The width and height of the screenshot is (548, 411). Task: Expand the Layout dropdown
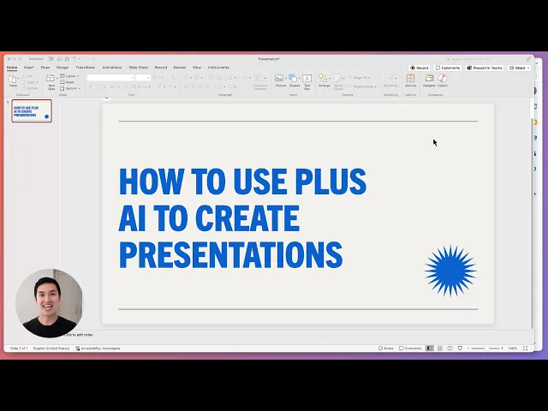(69, 76)
